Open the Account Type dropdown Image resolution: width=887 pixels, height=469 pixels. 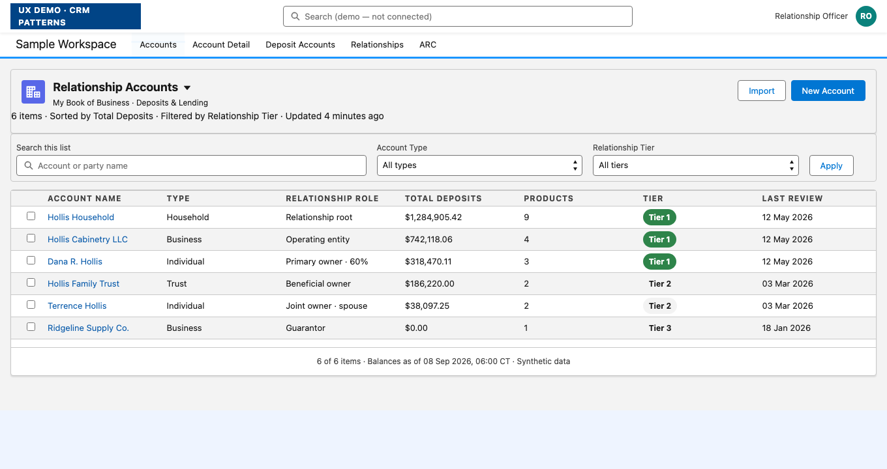pyautogui.click(x=479, y=165)
